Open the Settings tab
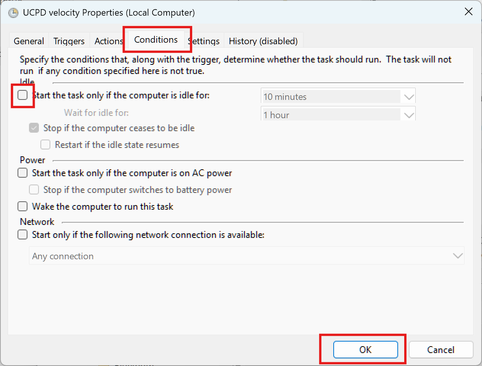Screen dimensions: 482x366 (205, 41)
